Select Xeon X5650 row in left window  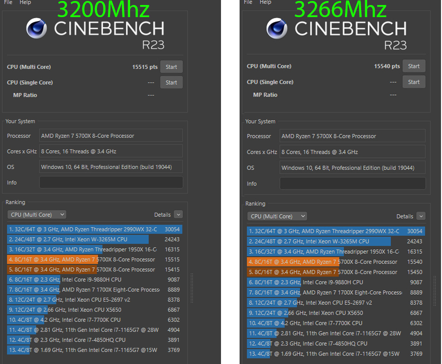pyautogui.click(x=95, y=310)
